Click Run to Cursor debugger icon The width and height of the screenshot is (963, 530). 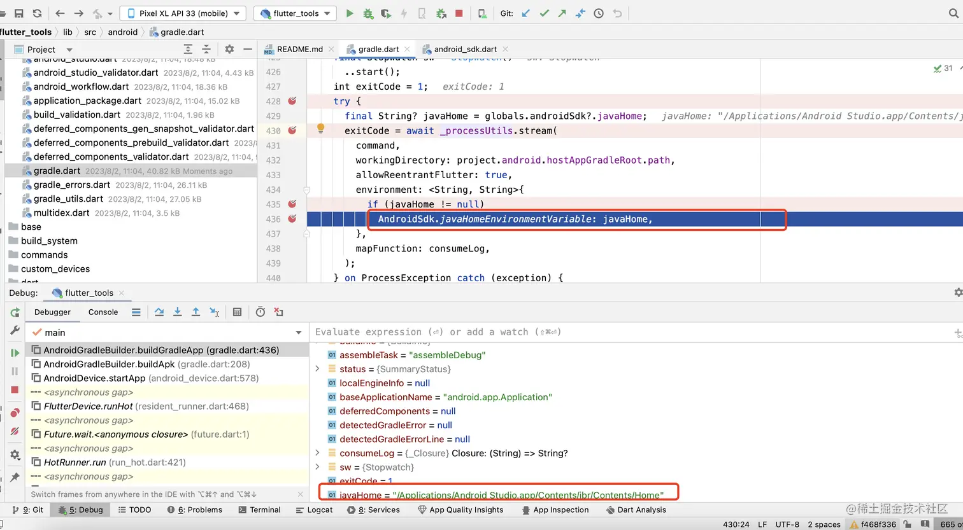pyautogui.click(x=215, y=312)
